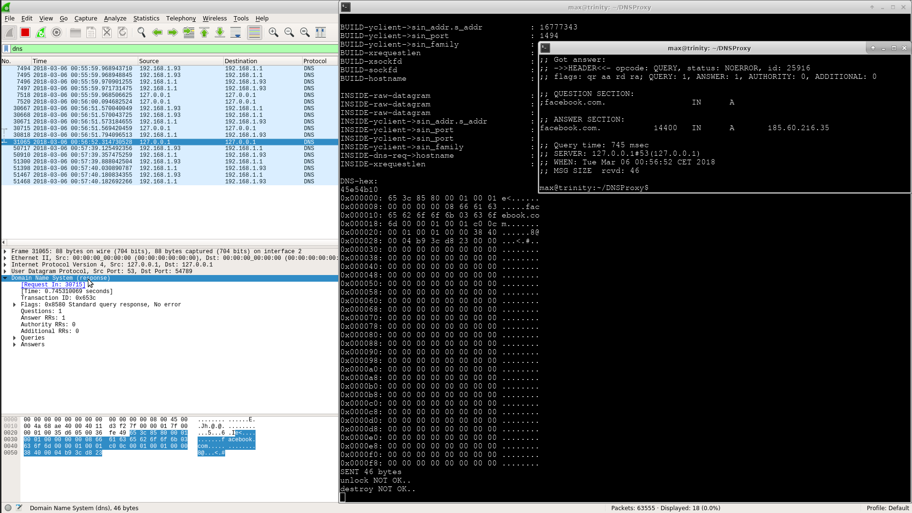Open the Statistics menu

click(146, 18)
